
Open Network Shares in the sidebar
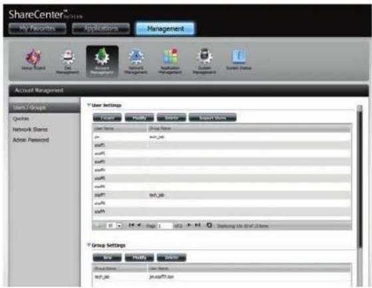(30, 129)
